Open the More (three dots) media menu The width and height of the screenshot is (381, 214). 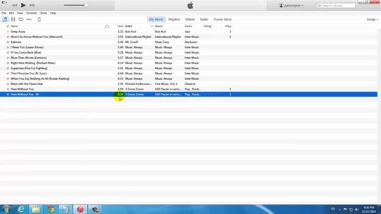(x=29, y=20)
